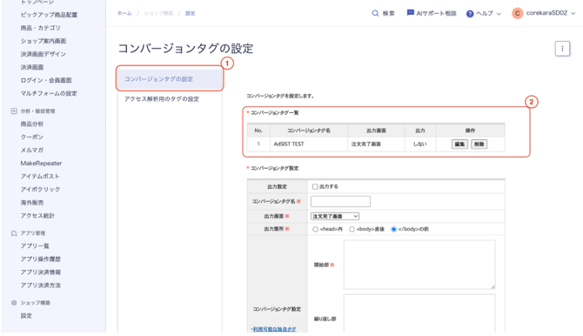Open 決済画面デザイン in sidebar
Screen dimensions: 583x336
coord(44,54)
